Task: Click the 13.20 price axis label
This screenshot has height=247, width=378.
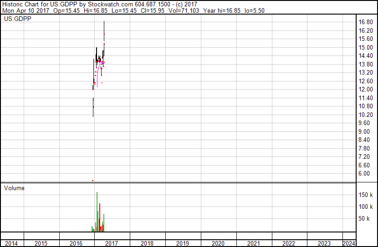Action: (366, 72)
